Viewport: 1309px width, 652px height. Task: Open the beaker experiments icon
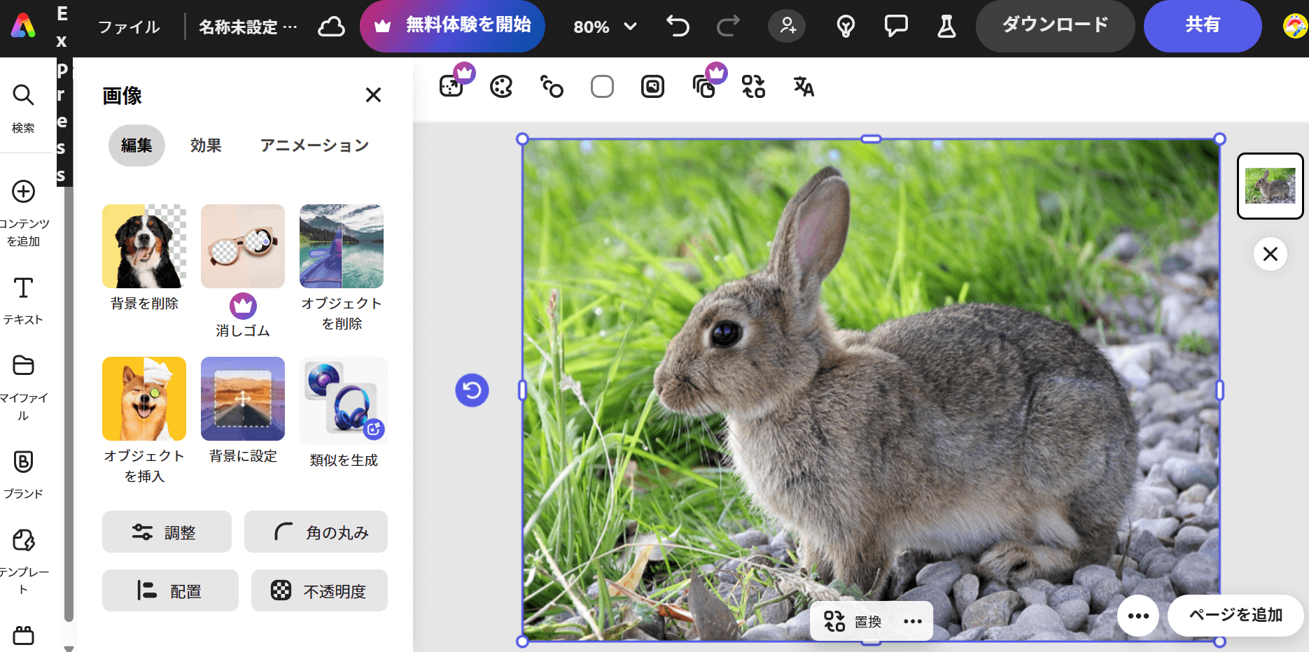(946, 27)
